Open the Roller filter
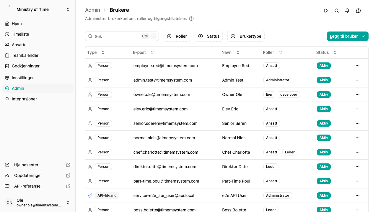 click(x=177, y=36)
